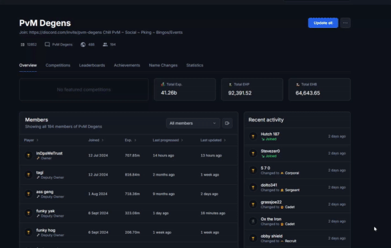The height and width of the screenshot is (248, 391).
Task: Click the export members icon button
Action: (x=227, y=123)
